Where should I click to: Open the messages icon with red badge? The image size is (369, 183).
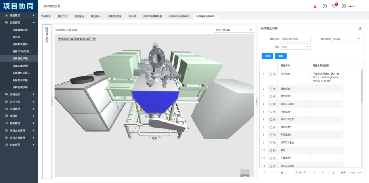(335, 6)
